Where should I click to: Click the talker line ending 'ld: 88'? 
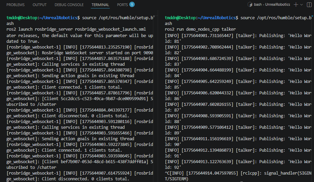238,119
